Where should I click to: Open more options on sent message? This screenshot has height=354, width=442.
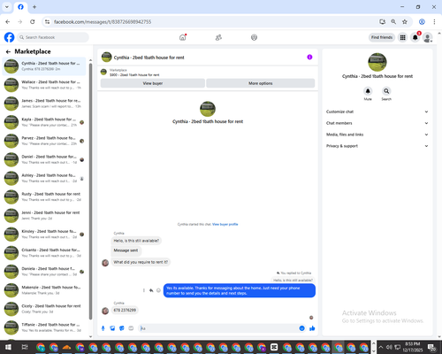[x=144, y=290]
